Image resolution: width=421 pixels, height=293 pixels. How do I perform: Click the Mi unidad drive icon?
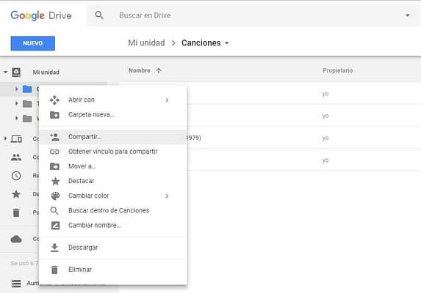point(16,72)
